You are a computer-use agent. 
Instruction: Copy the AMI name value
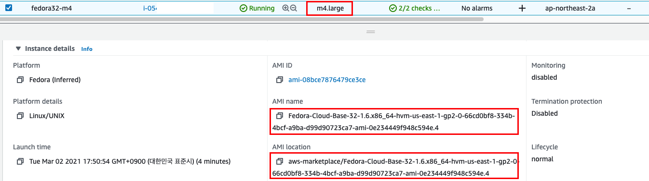(x=280, y=116)
